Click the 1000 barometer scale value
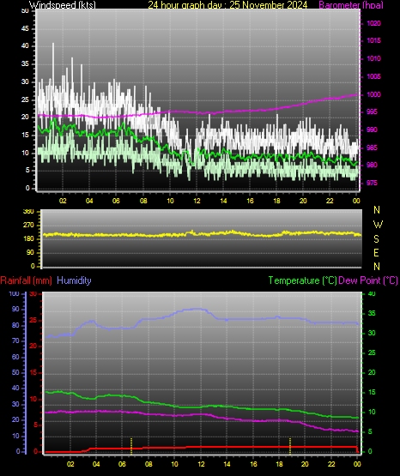The width and height of the screenshot is (400, 476). point(373,94)
